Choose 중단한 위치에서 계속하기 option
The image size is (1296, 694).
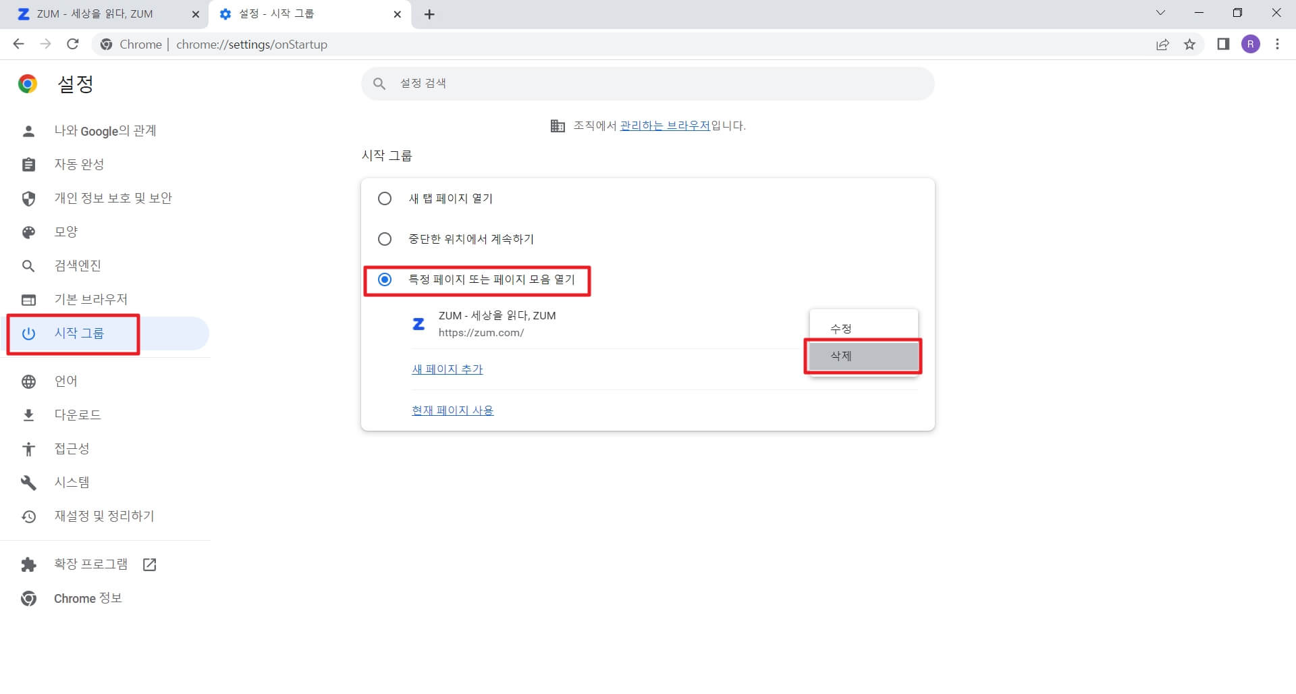pos(385,238)
